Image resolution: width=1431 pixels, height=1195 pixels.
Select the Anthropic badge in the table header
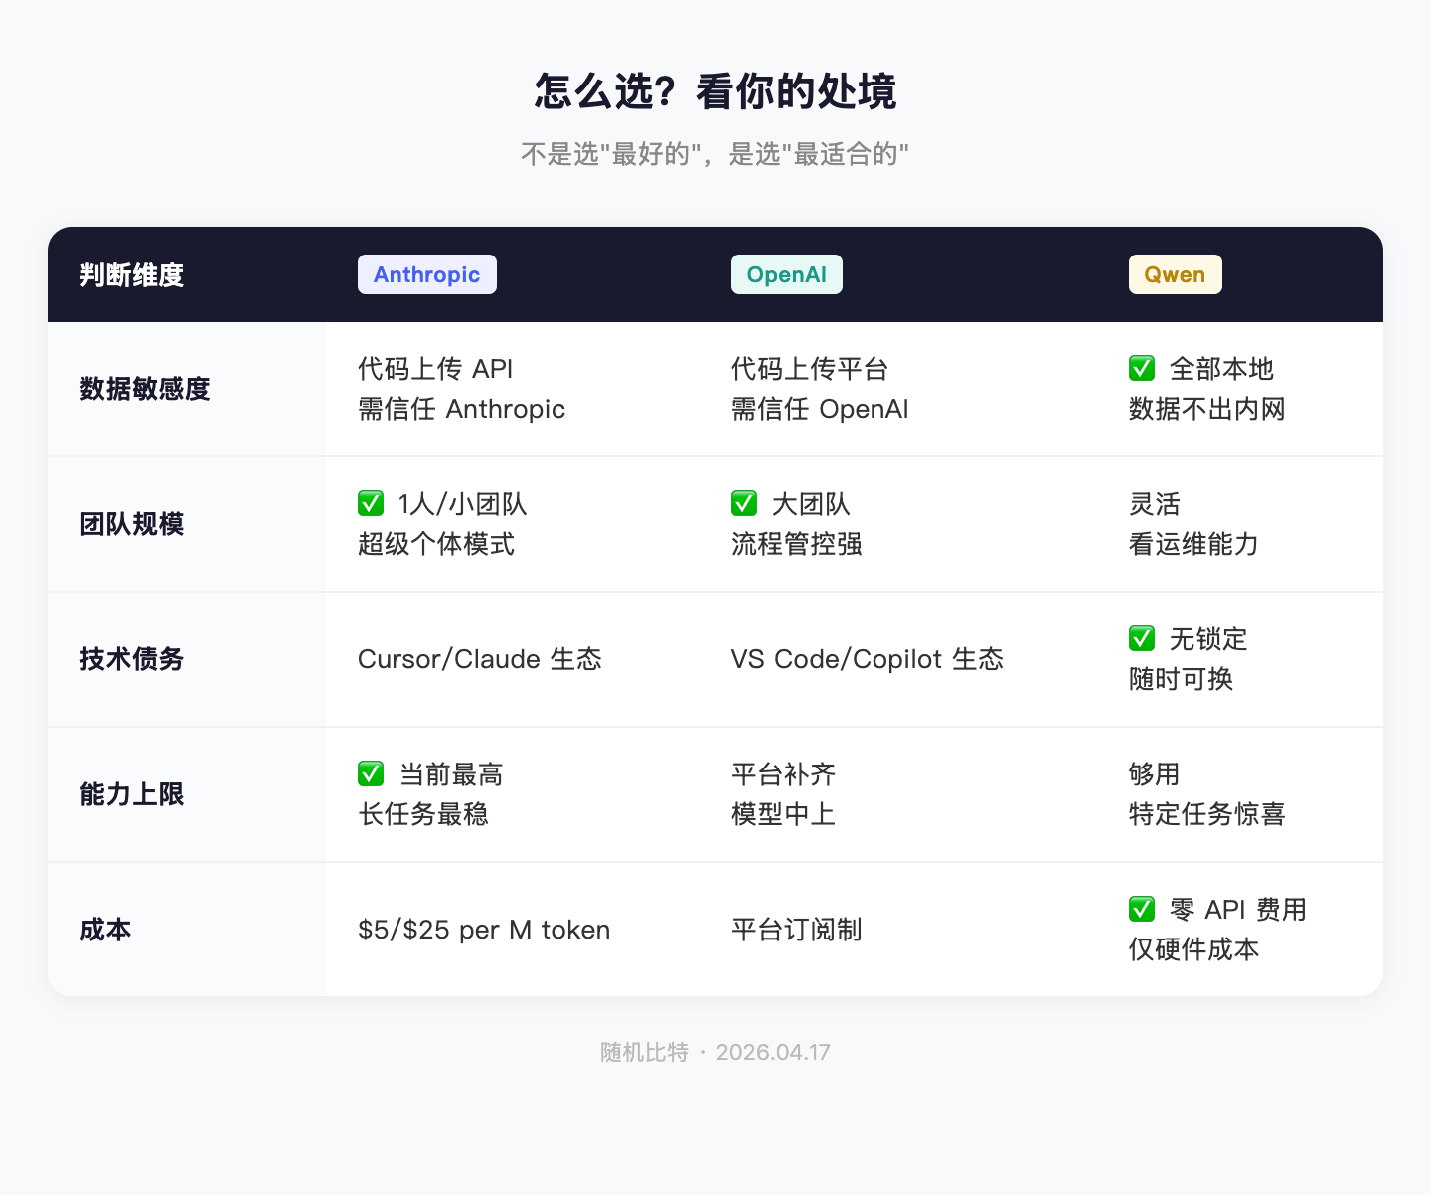click(427, 274)
